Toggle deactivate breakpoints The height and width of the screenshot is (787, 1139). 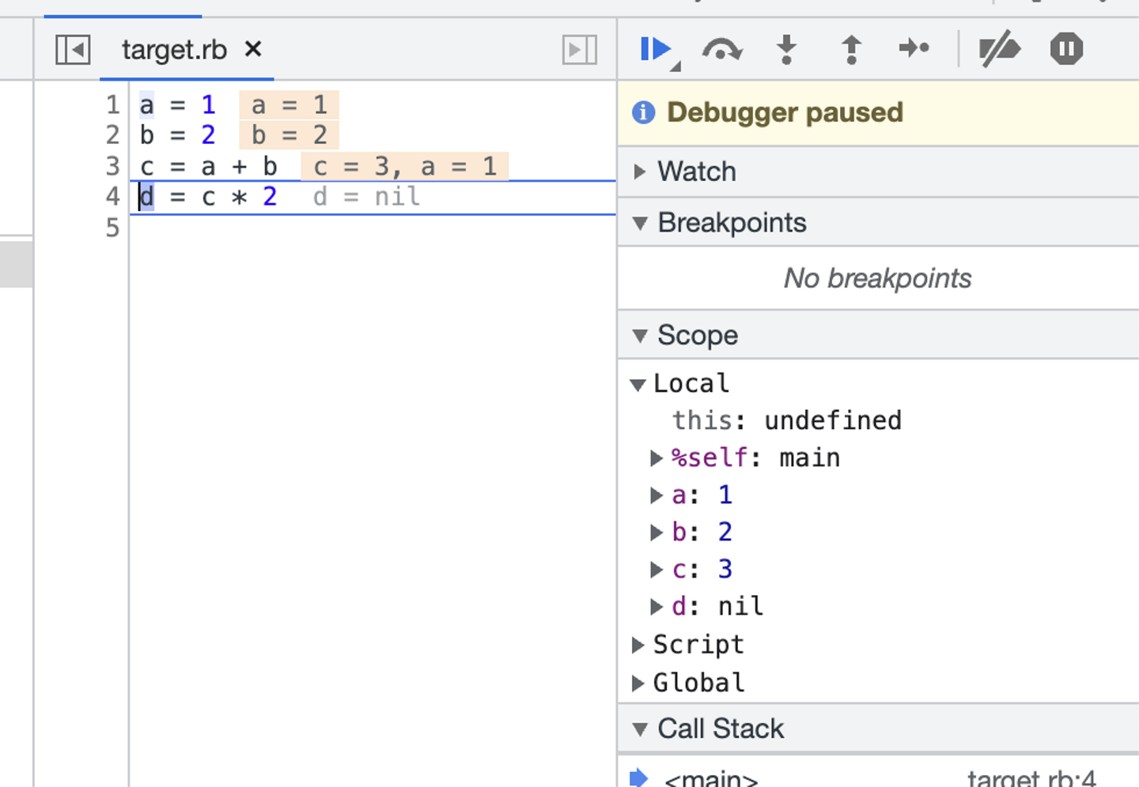(x=999, y=49)
